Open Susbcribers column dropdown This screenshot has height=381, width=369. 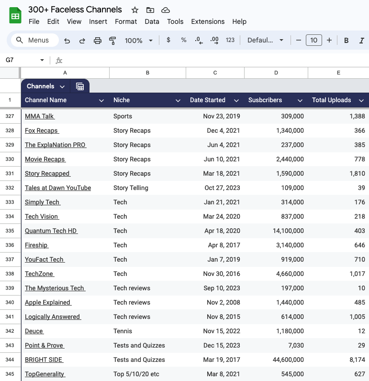coord(300,100)
